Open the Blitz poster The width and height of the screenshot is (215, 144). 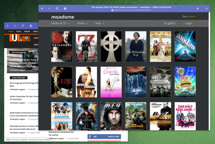[161, 116]
